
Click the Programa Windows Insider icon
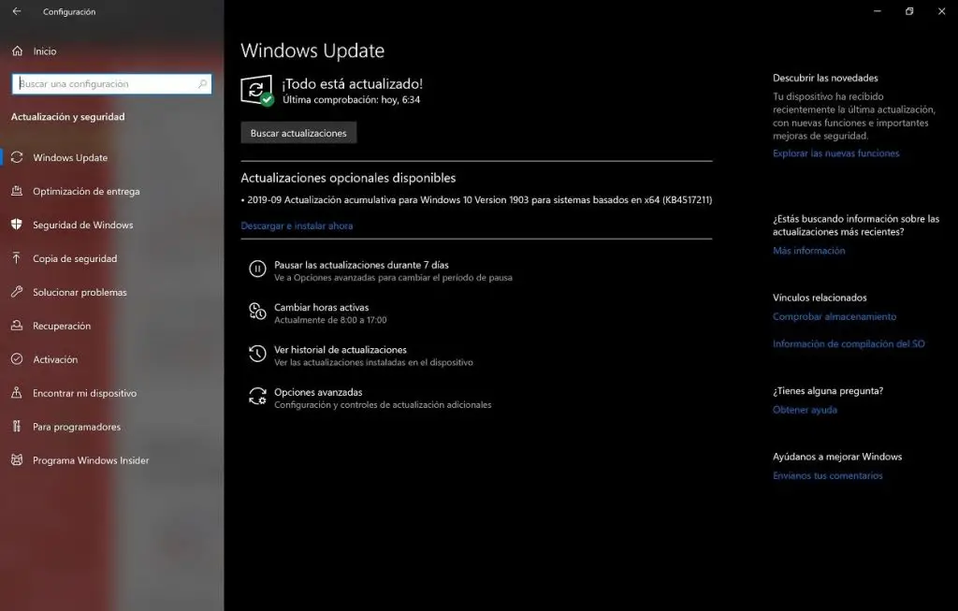click(x=17, y=459)
